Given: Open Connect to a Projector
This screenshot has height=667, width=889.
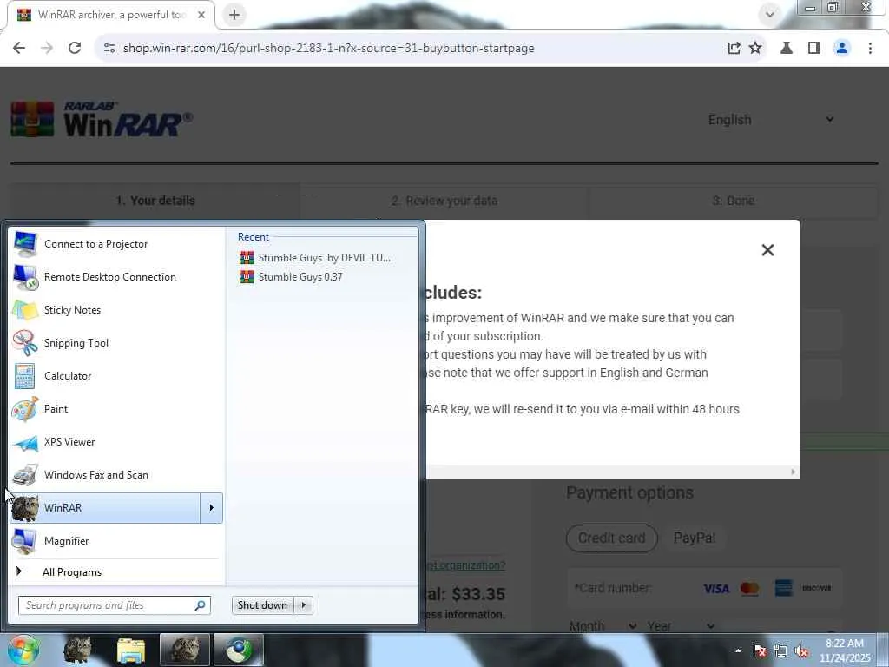Looking at the screenshot, I should point(116,244).
